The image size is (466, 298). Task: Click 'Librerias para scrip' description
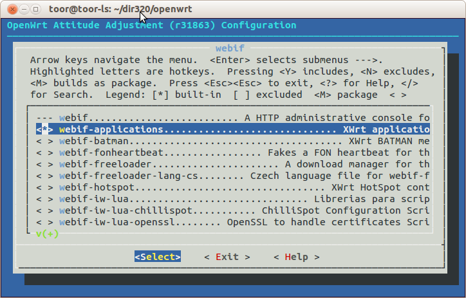[372, 199]
